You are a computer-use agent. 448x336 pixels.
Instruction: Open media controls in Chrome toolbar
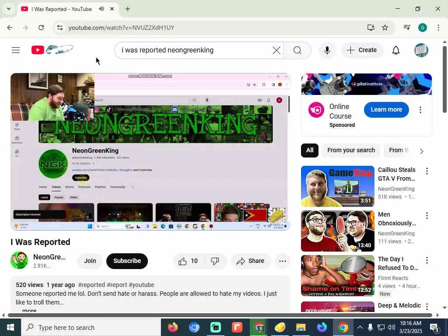tap(406, 28)
